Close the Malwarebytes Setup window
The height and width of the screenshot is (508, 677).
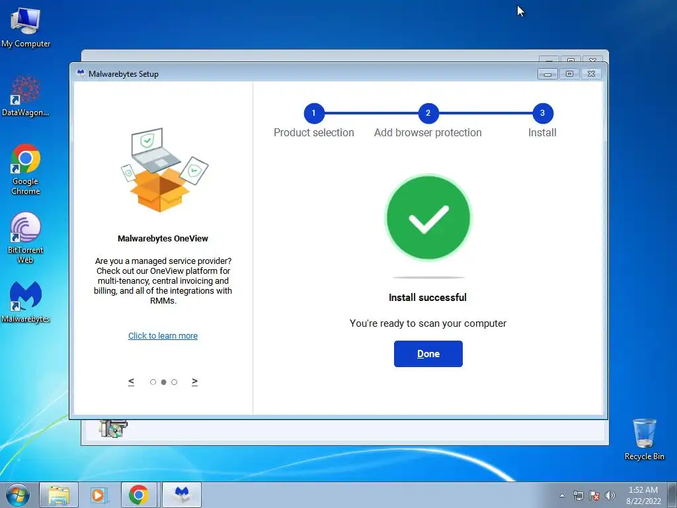(x=592, y=74)
